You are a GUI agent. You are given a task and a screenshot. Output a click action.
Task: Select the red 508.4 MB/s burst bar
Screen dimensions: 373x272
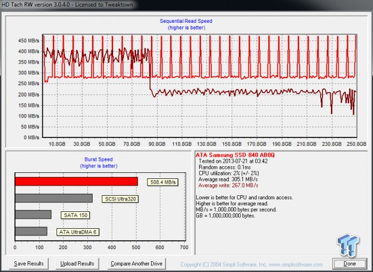click(76, 181)
